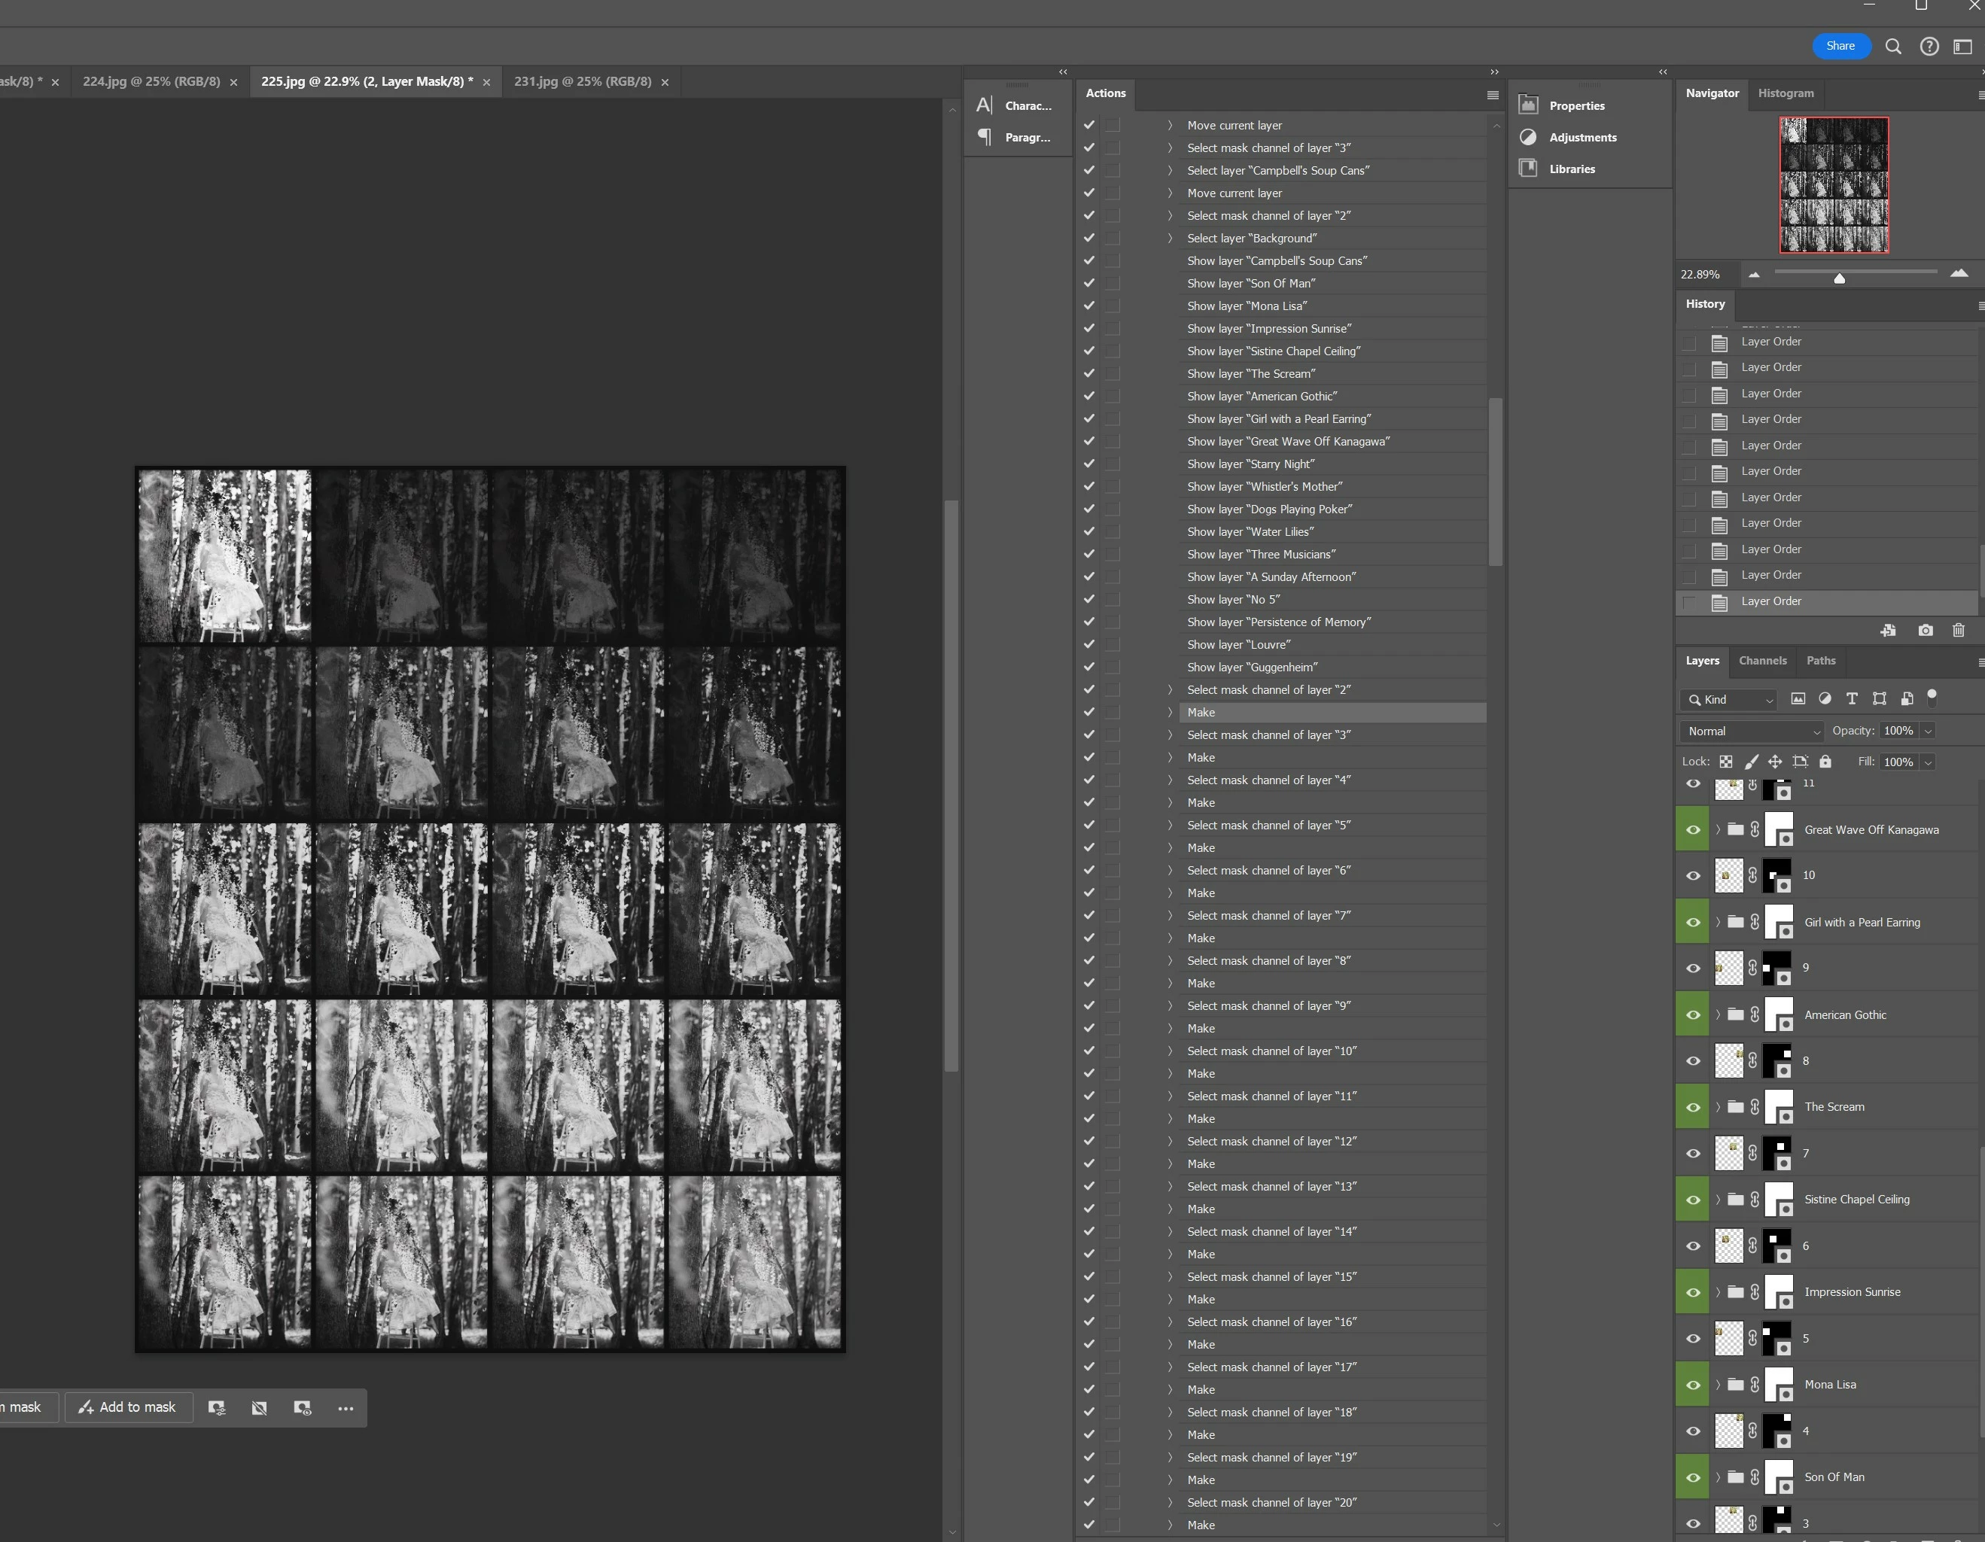Filter layers by type layers (T icon)
The height and width of the screenshot is (1542, 1985).
click(1852, 699)
